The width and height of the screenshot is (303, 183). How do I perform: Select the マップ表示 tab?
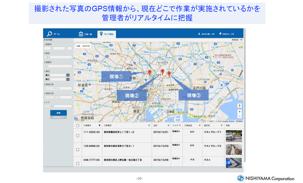pos(101,34)
